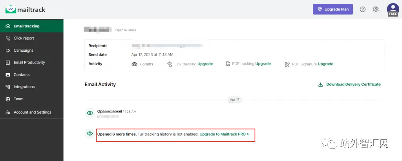This screenshot has height=161, width=402.
Task: Click the PDF tracking document icon
Action: 228,64
